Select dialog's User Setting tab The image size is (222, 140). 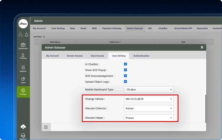pyautogui.click(x=119, y=56)
